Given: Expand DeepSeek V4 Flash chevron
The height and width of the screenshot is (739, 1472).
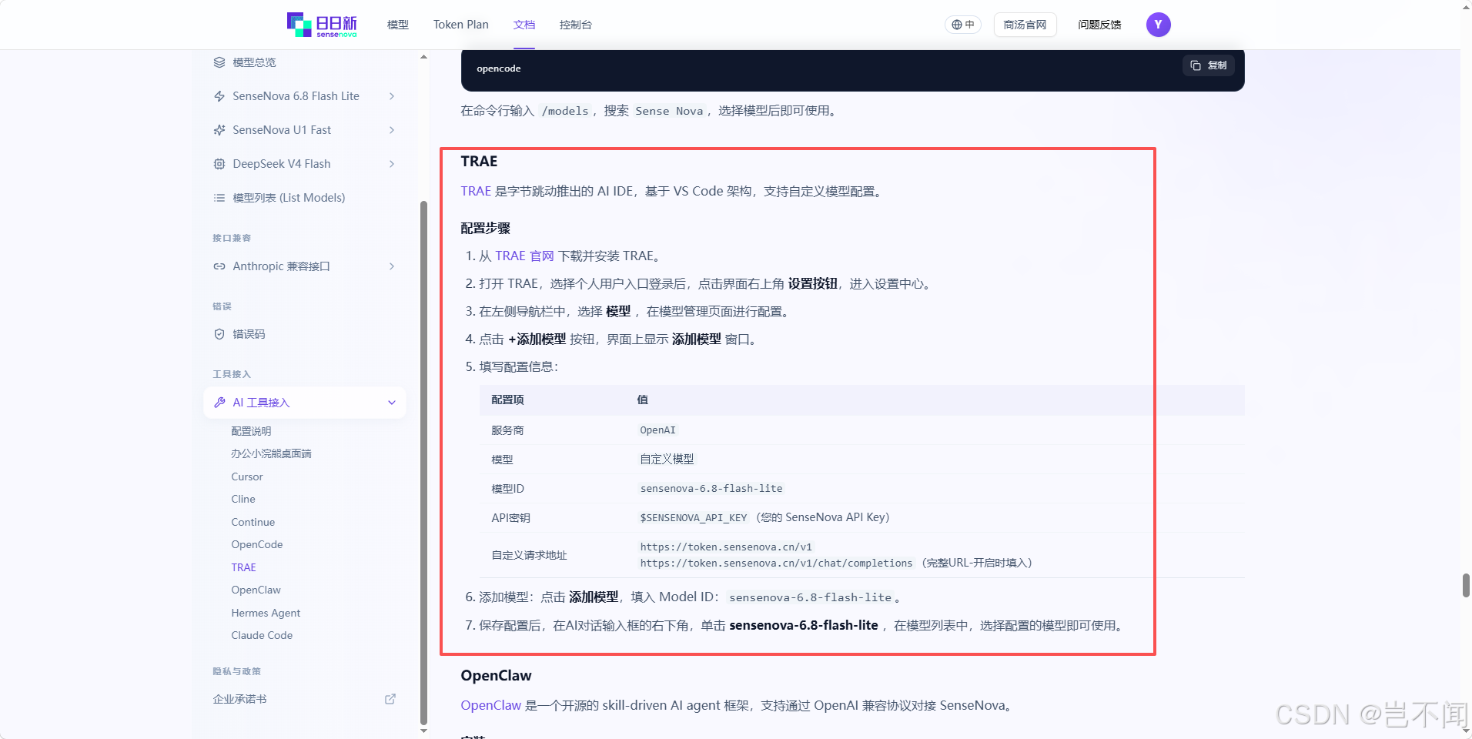Looking at the screenshot, I should point(392,164).
